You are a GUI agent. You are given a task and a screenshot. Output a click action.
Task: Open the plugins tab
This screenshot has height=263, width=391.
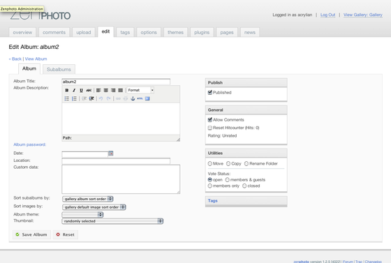(x=202, y=32)
